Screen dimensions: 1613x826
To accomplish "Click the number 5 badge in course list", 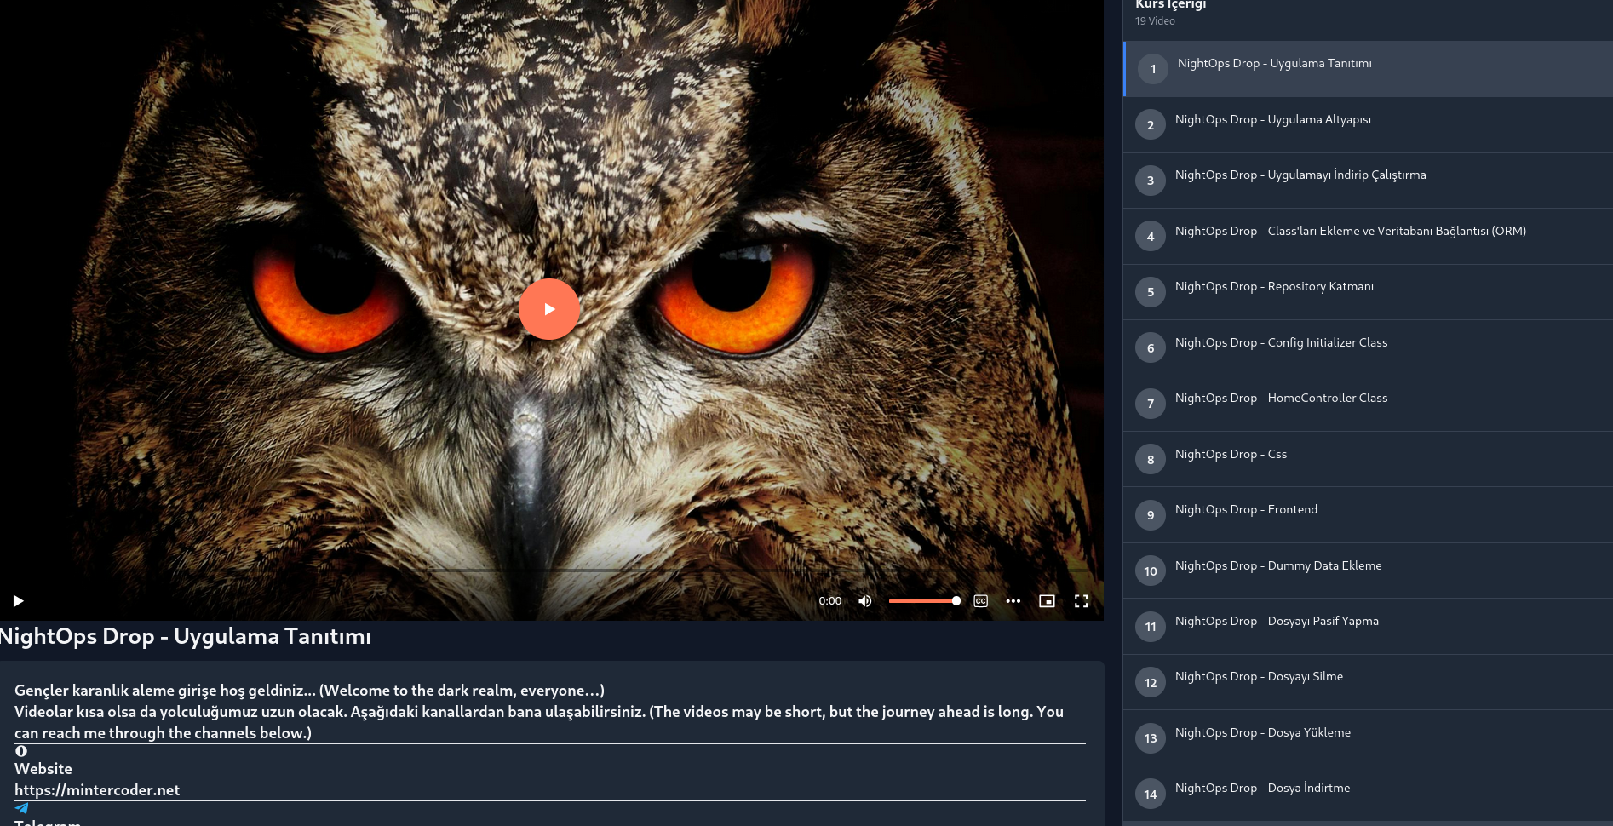I will pos(1151,292).
